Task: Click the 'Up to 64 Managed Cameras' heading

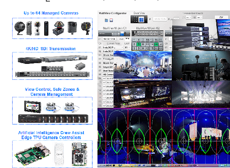Action: (51, 13)
